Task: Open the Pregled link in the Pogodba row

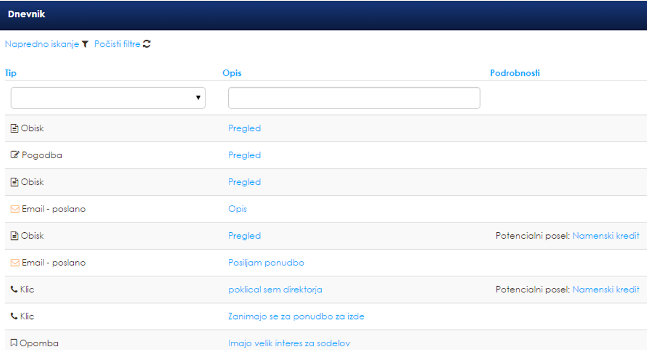Action: [244, 155]
